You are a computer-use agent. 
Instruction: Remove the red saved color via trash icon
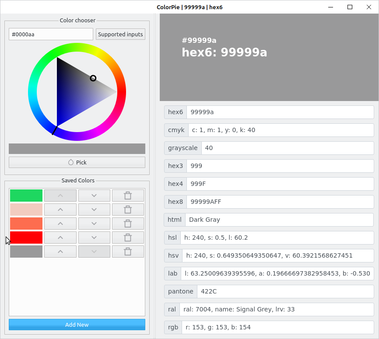pos(128,238)
